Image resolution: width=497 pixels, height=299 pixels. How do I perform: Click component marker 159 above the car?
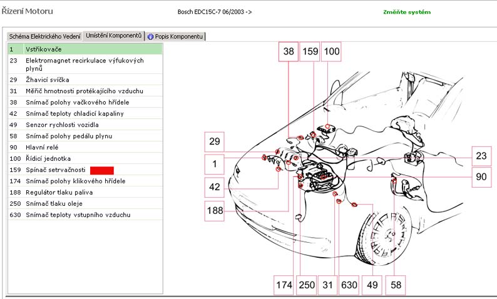310,53
